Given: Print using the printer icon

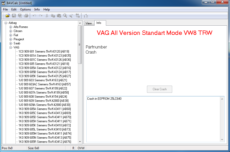Looking at the screenshot, I should 26,16.
